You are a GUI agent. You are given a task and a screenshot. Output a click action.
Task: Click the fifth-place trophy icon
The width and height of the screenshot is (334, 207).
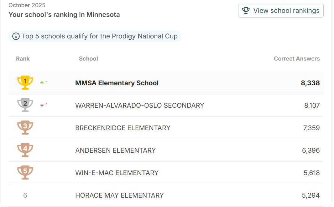25,173
